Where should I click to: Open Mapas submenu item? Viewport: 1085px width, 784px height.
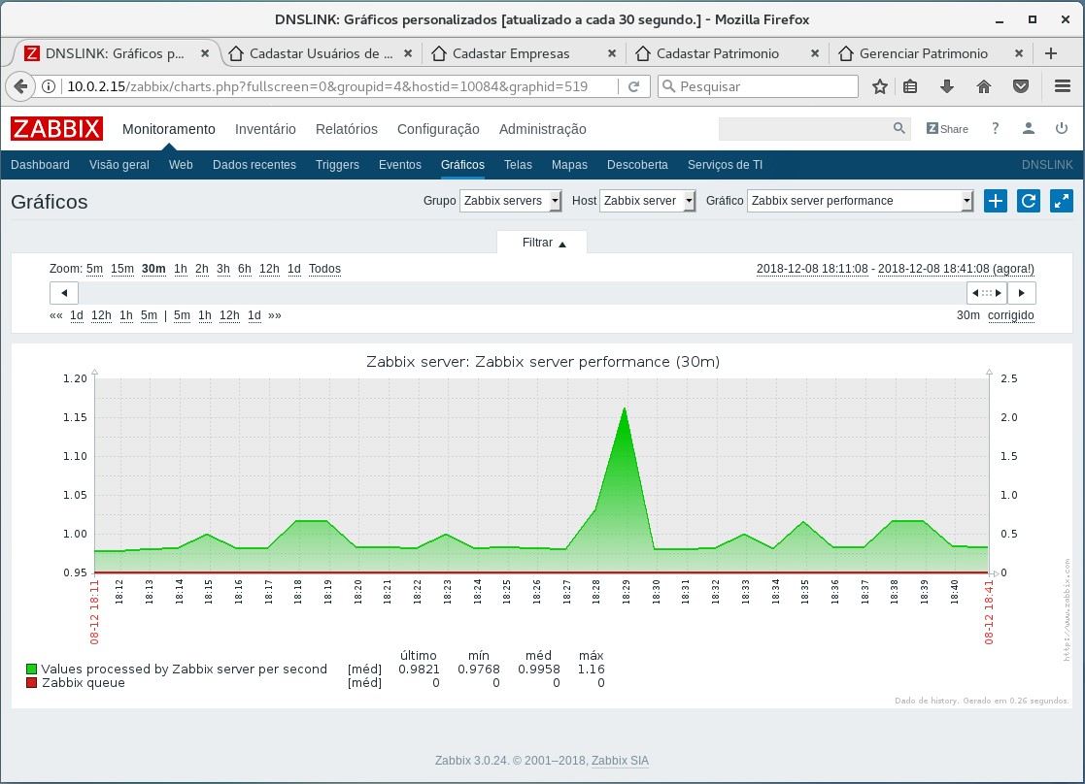coord(569,165)
